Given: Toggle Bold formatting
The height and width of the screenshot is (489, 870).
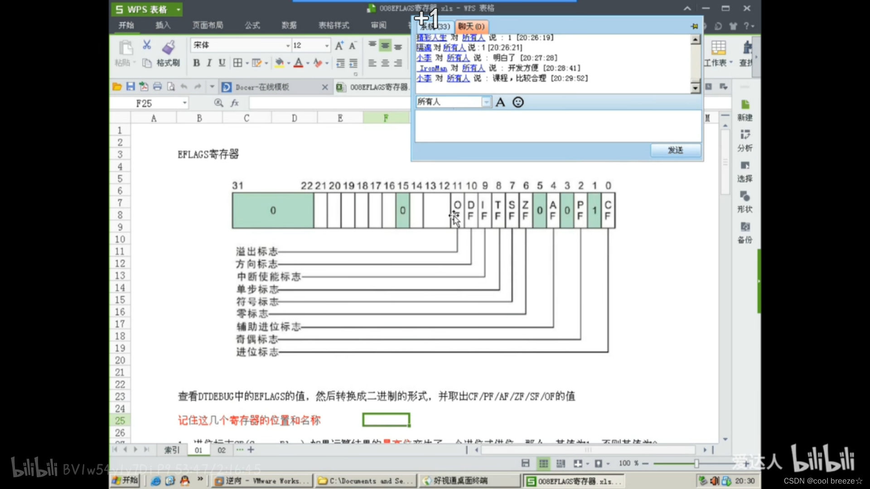Looking at the screenshot, I should (196, 63).
